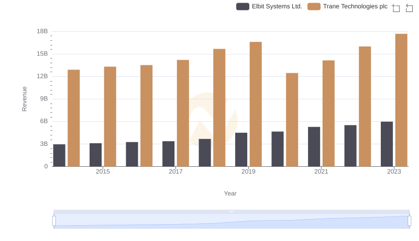Click Elbit Systems bar for 2017
The width and height of the screenshot is (419, 241).
168,154
